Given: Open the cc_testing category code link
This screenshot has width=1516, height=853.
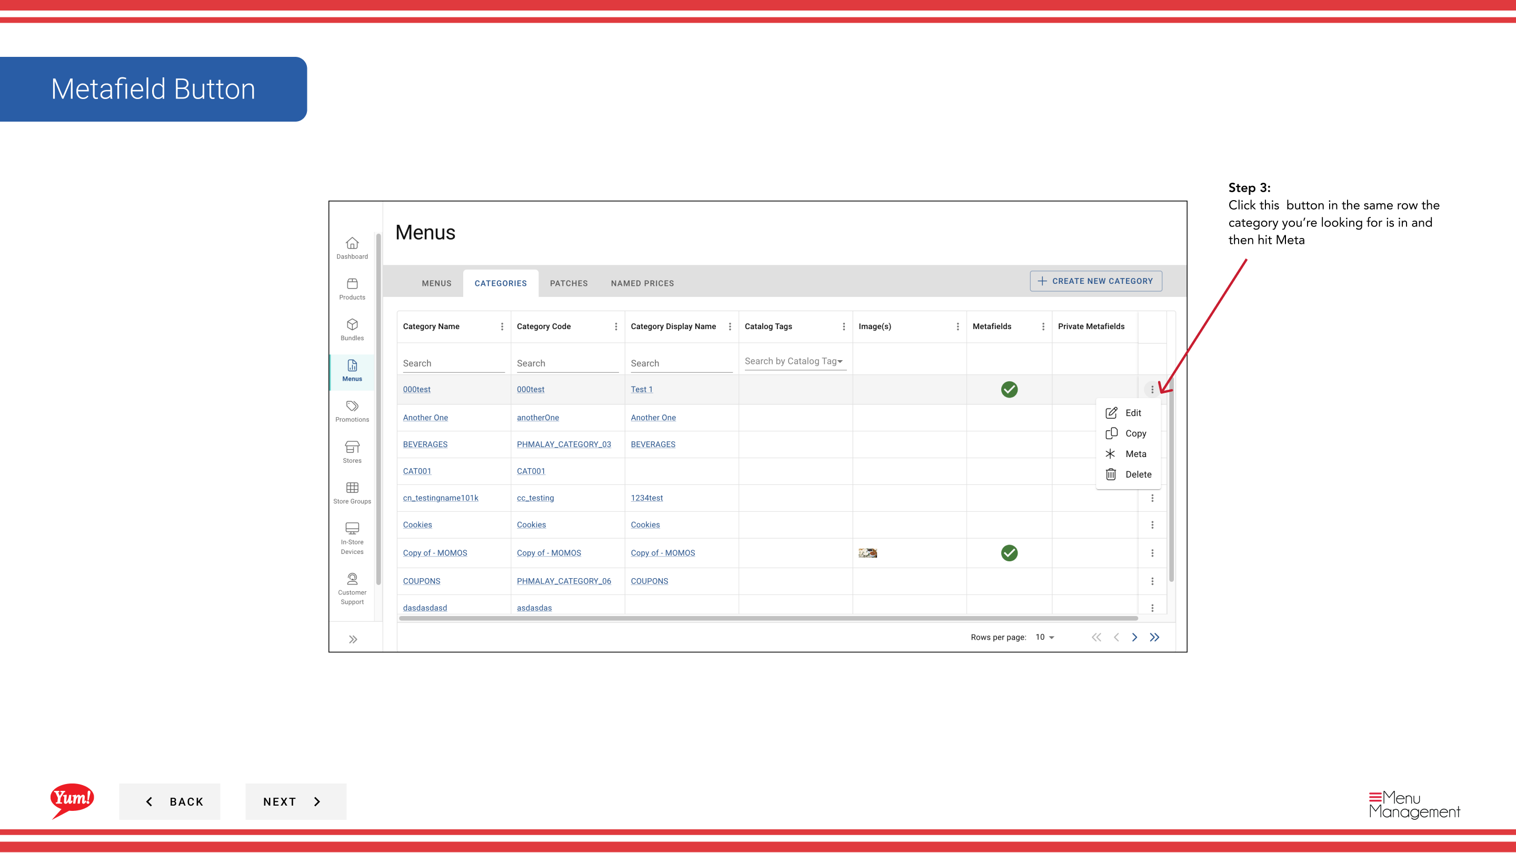Looking at the screenshot, I should point(535,498).
